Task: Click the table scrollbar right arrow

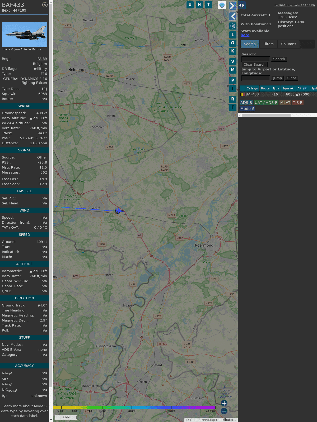Action: [315, 115]
